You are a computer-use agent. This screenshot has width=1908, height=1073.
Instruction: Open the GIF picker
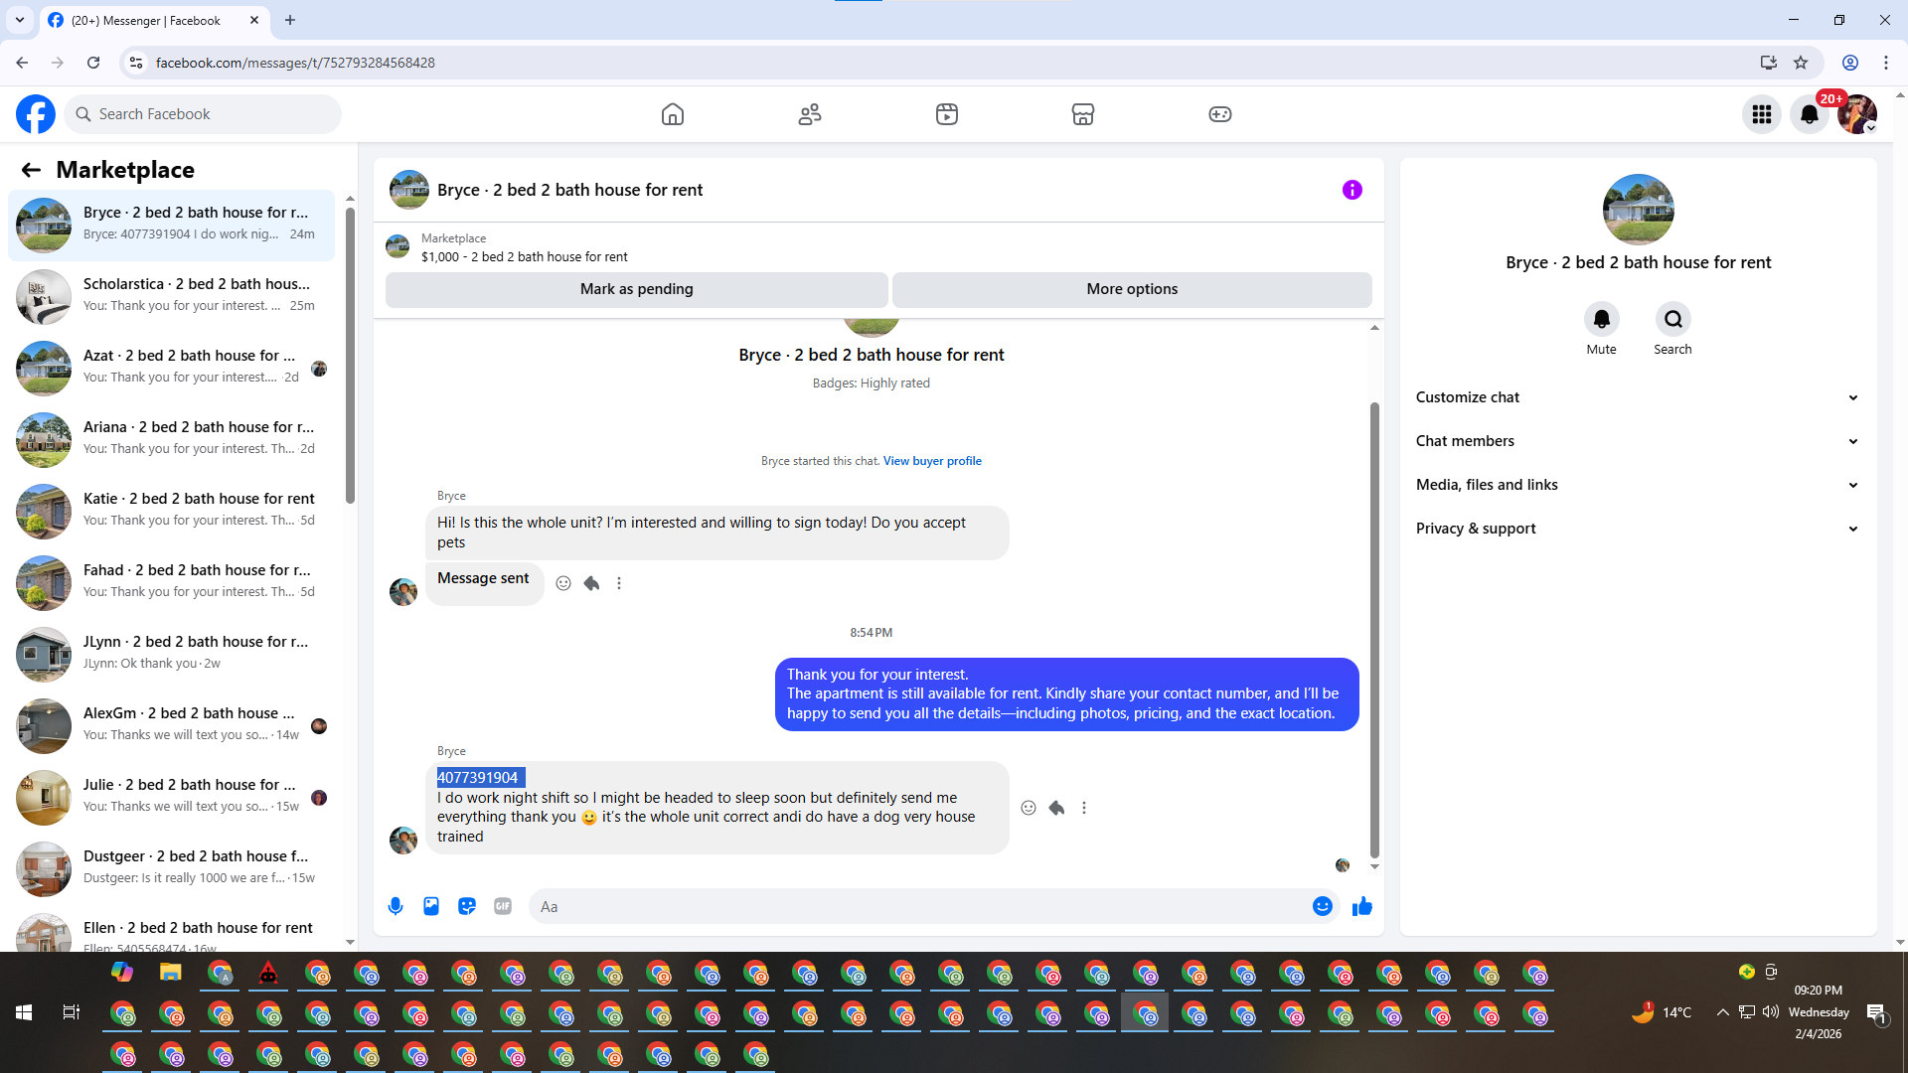(503, 906)
